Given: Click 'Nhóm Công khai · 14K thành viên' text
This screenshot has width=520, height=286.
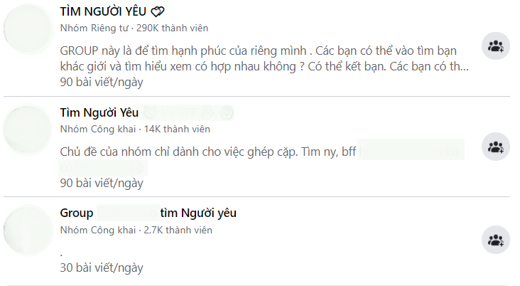Looking at the screenshot, I should tap(131, 129).
